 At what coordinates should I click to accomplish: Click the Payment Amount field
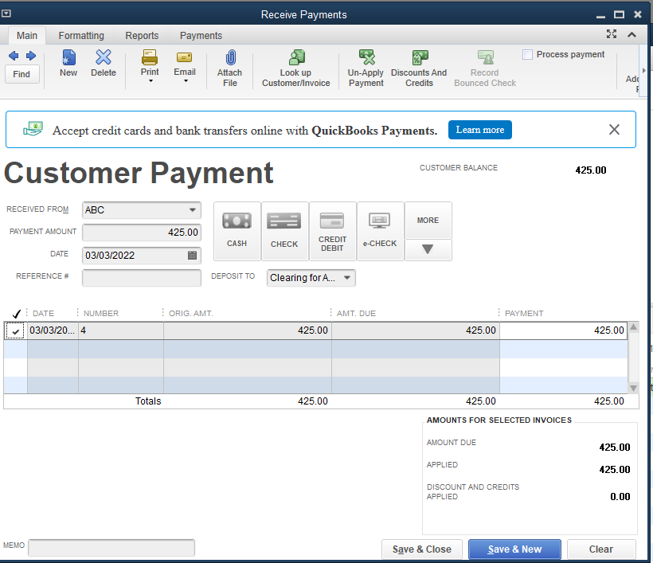[x=142, y=233]
